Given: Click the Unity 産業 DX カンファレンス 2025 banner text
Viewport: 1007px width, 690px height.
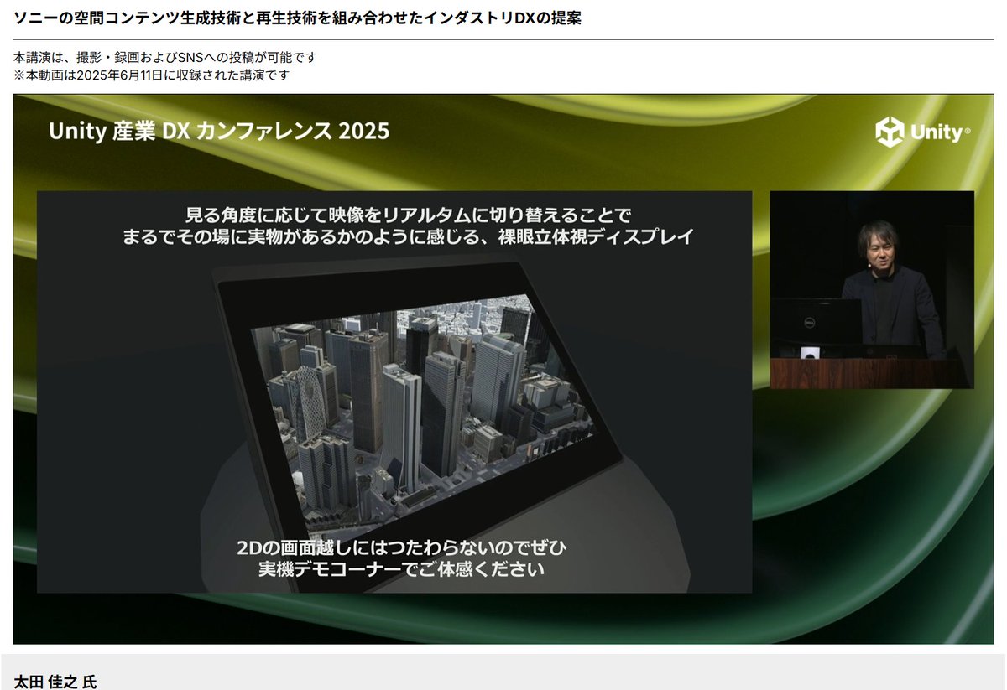Looking at the screenshot, I should click(219, 131).
